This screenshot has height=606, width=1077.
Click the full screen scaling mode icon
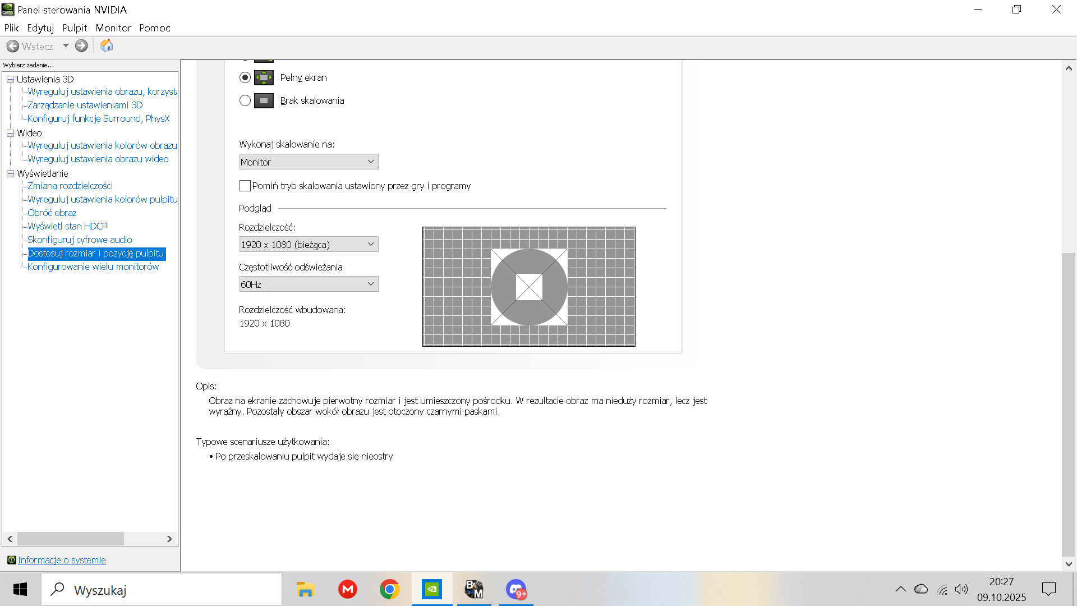[264, 77]
